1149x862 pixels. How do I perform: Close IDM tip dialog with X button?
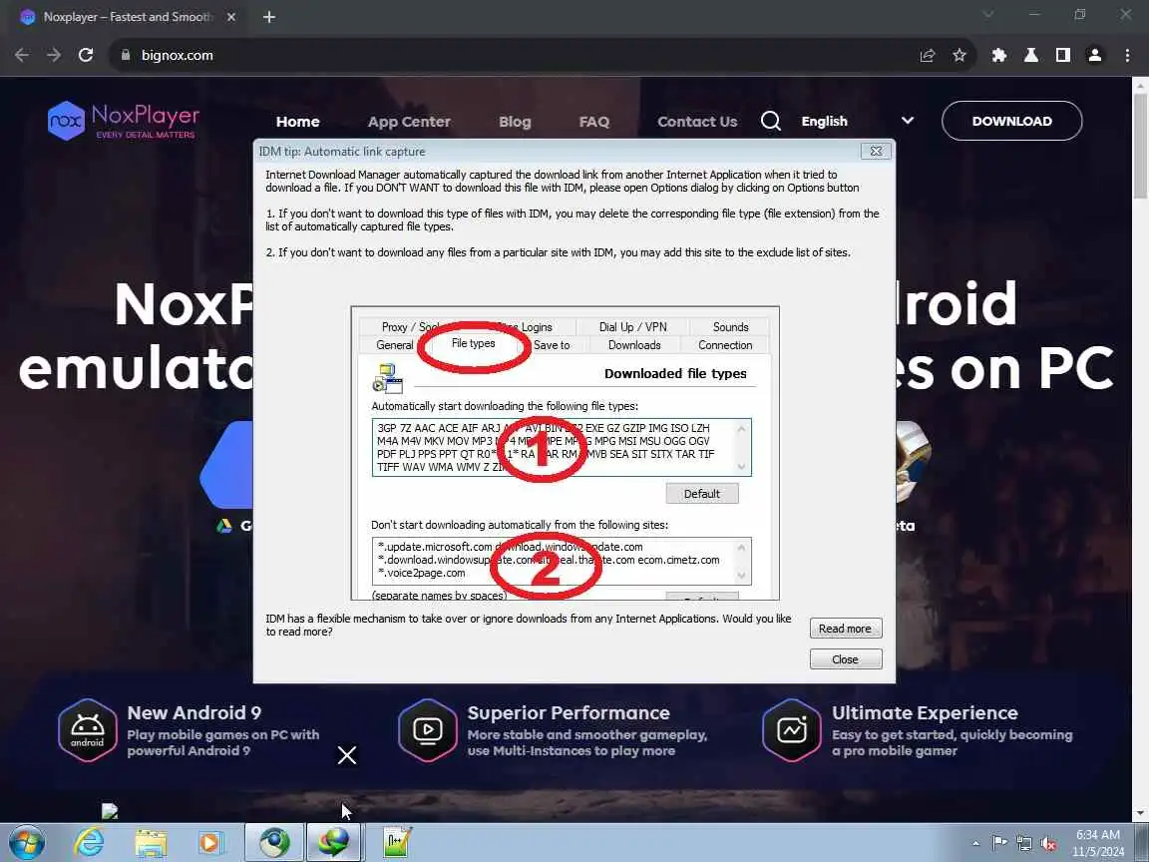(876, 151)
